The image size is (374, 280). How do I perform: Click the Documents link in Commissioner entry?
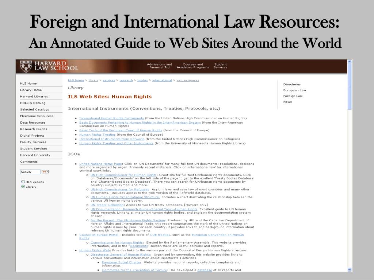139,246
